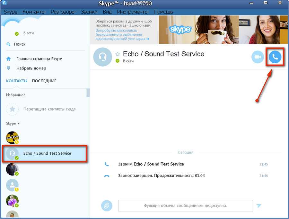Switch to the ПОСЛЕДНИЕ tab
Viewport: 289px width, 219px height.
click(44, 81)
